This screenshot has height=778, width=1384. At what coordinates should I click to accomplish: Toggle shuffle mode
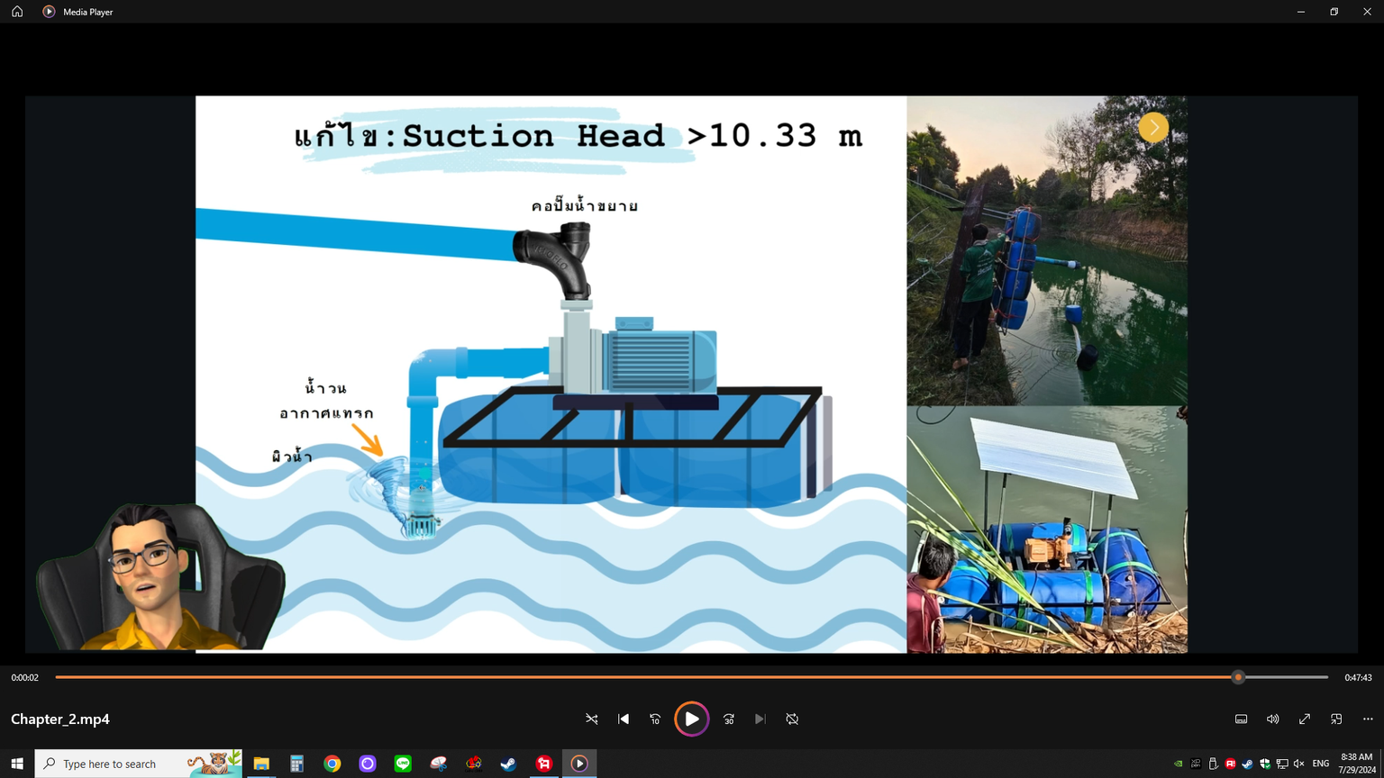(x=592, y=719)
